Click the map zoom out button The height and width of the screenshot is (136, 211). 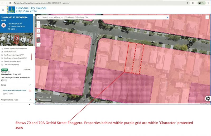click(x=39, y=26)
